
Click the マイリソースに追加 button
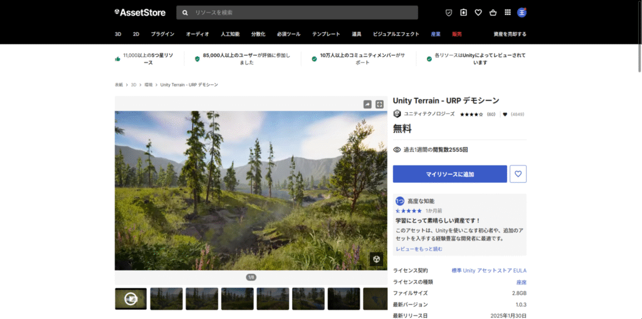click(x=450, y=174)
